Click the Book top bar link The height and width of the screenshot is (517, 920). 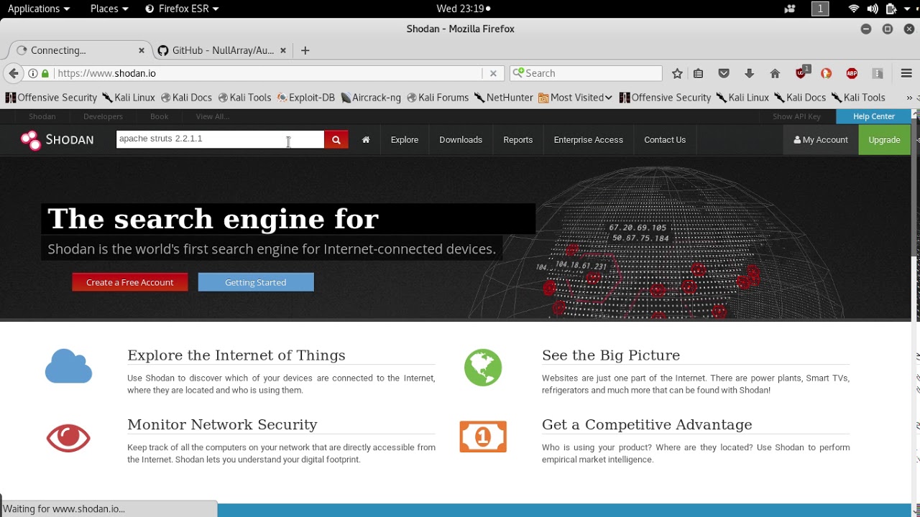coord(159,116)
